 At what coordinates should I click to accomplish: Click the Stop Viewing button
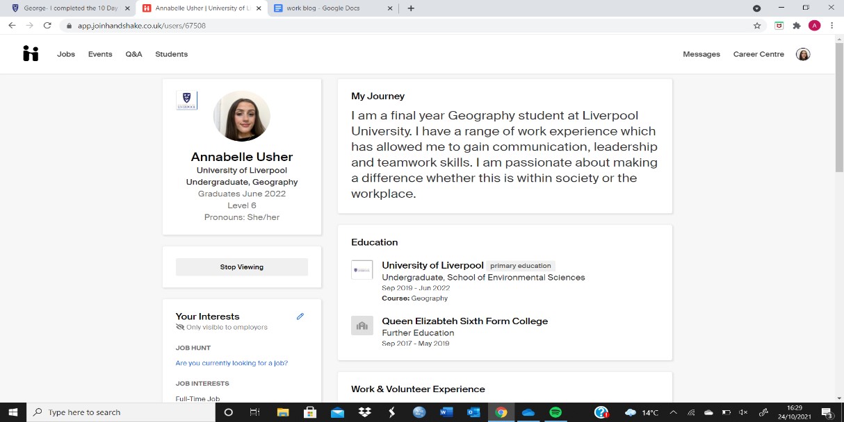[x=242, y=267]
